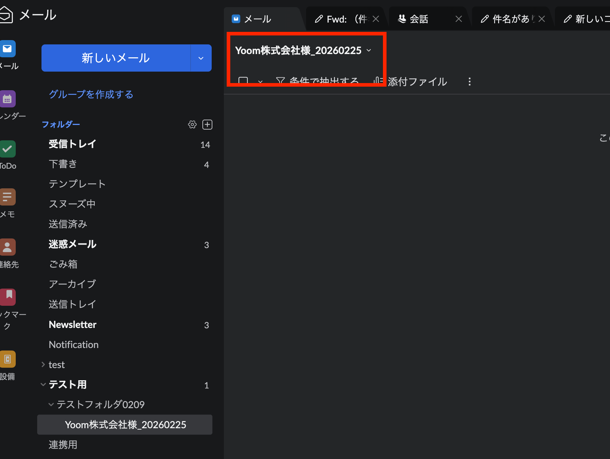Switch to the メール tab
The image size is (610, 459).
265,19
